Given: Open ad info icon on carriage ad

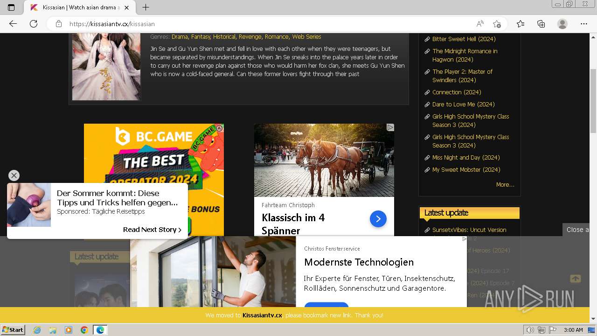Looking at the screenshot, I should coord(390,127).
